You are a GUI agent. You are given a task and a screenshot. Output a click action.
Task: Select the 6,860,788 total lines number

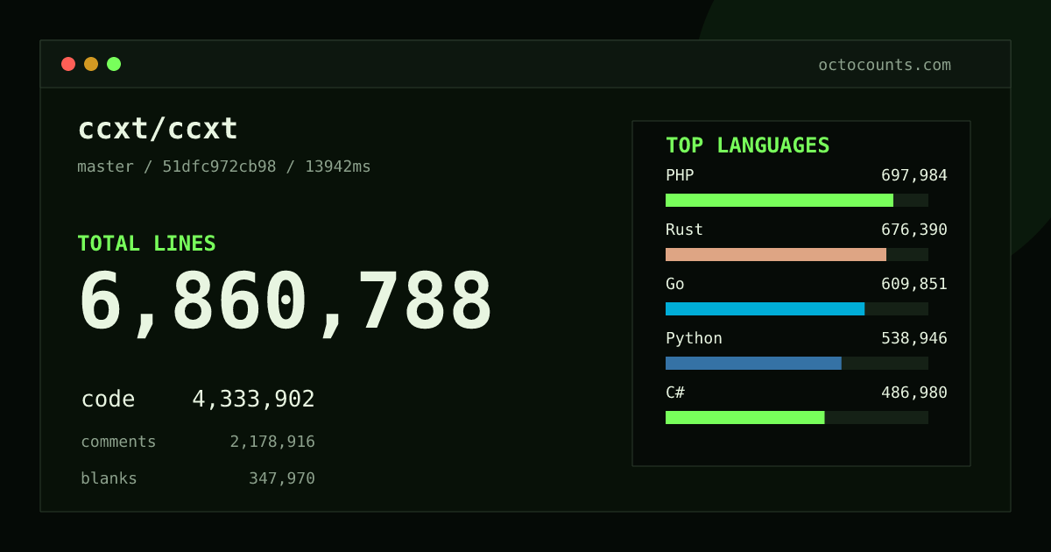click(286, 303)
